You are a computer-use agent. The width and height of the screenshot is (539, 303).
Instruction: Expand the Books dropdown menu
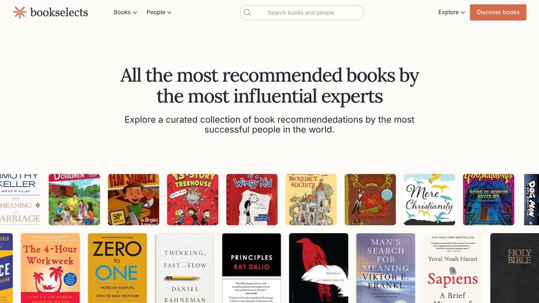125,12
